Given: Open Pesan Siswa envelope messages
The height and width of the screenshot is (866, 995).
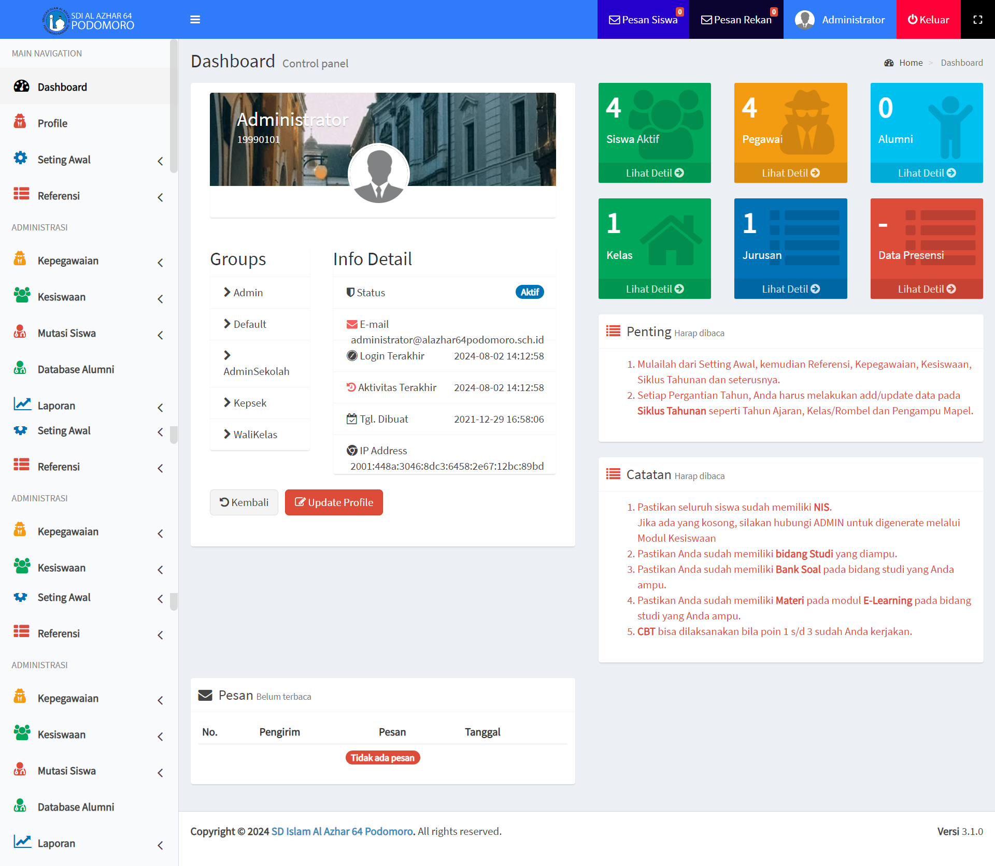Looking at the screenshot, I should (x=643, y=20).
